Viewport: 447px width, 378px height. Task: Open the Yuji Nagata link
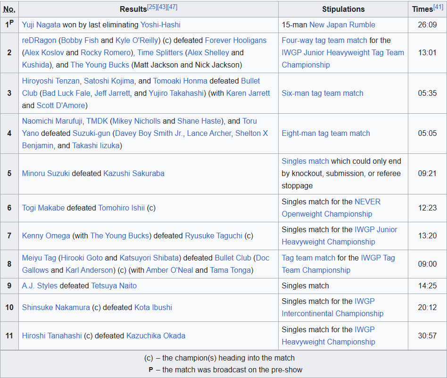[x=41, y=25]
